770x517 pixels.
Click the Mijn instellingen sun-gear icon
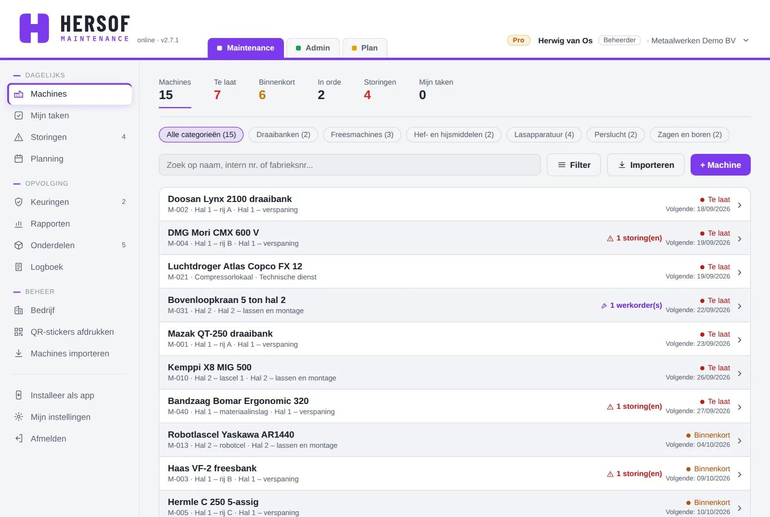tap(19, 417)
